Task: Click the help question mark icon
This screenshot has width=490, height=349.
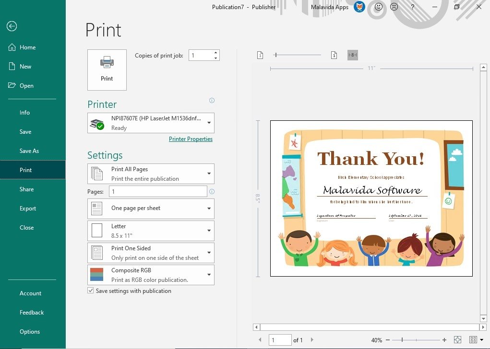Action: click(x=412, y=7)
